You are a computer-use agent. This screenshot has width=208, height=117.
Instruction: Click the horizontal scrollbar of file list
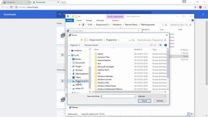pos(123,92)
